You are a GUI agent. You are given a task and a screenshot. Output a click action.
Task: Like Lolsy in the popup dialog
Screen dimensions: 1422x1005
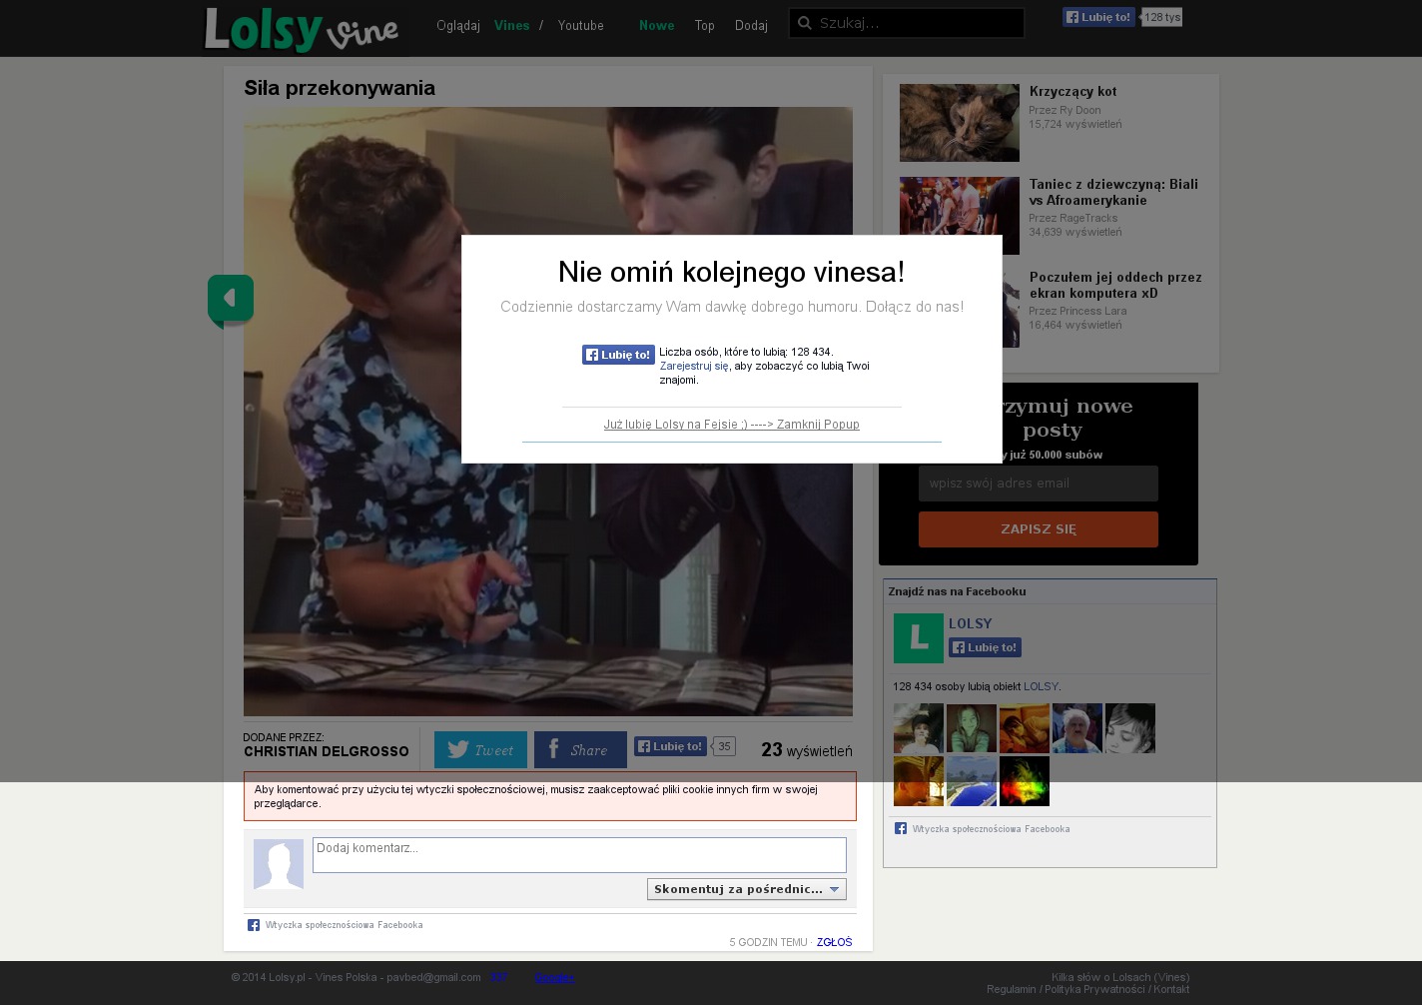pos(618,355)
